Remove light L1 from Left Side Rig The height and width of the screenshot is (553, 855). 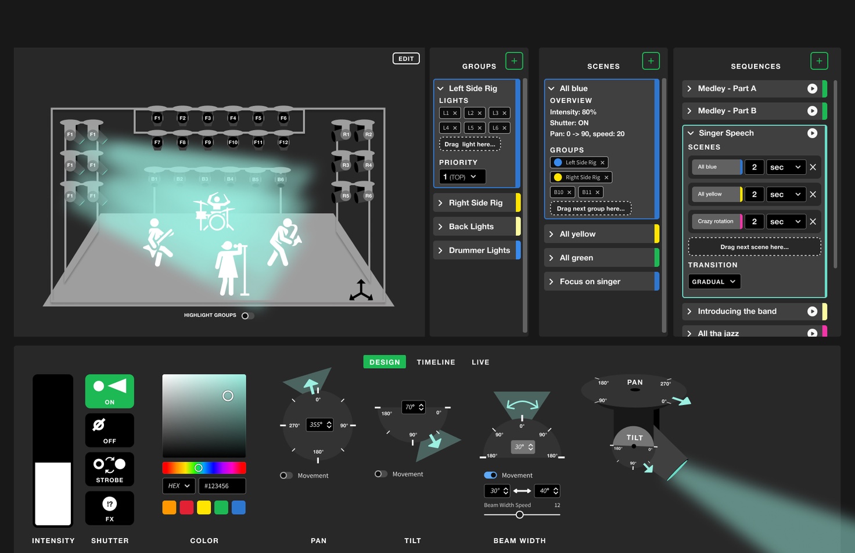tap(455, 113)
